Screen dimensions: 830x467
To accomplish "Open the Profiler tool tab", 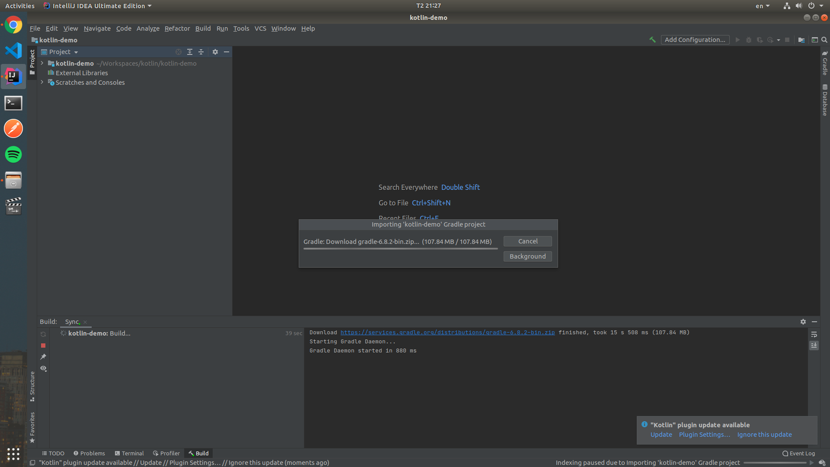I will click(167, 453).
